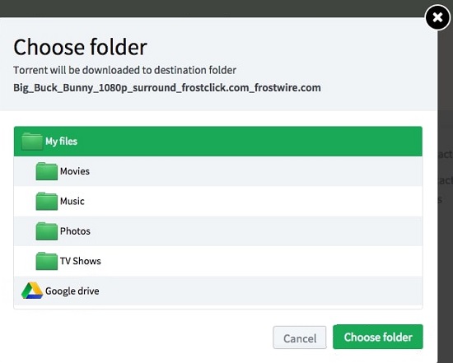Click the TV Shows folder icon

coord(46,261)
